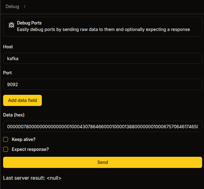Focus the Host input containing kafka
This screenshot has width=204, height=189.
tap(102, 58)
